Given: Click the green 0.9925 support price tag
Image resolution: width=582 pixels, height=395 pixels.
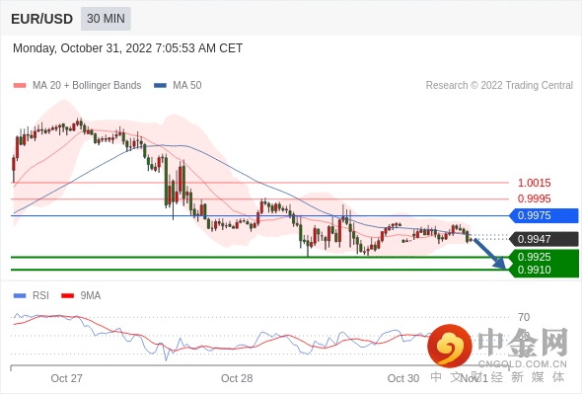Looking at the screenshot, I should 545,257.
